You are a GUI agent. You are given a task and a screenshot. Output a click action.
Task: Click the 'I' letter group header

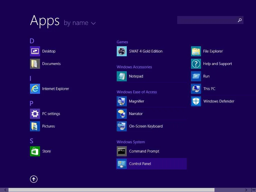[30, 78]
